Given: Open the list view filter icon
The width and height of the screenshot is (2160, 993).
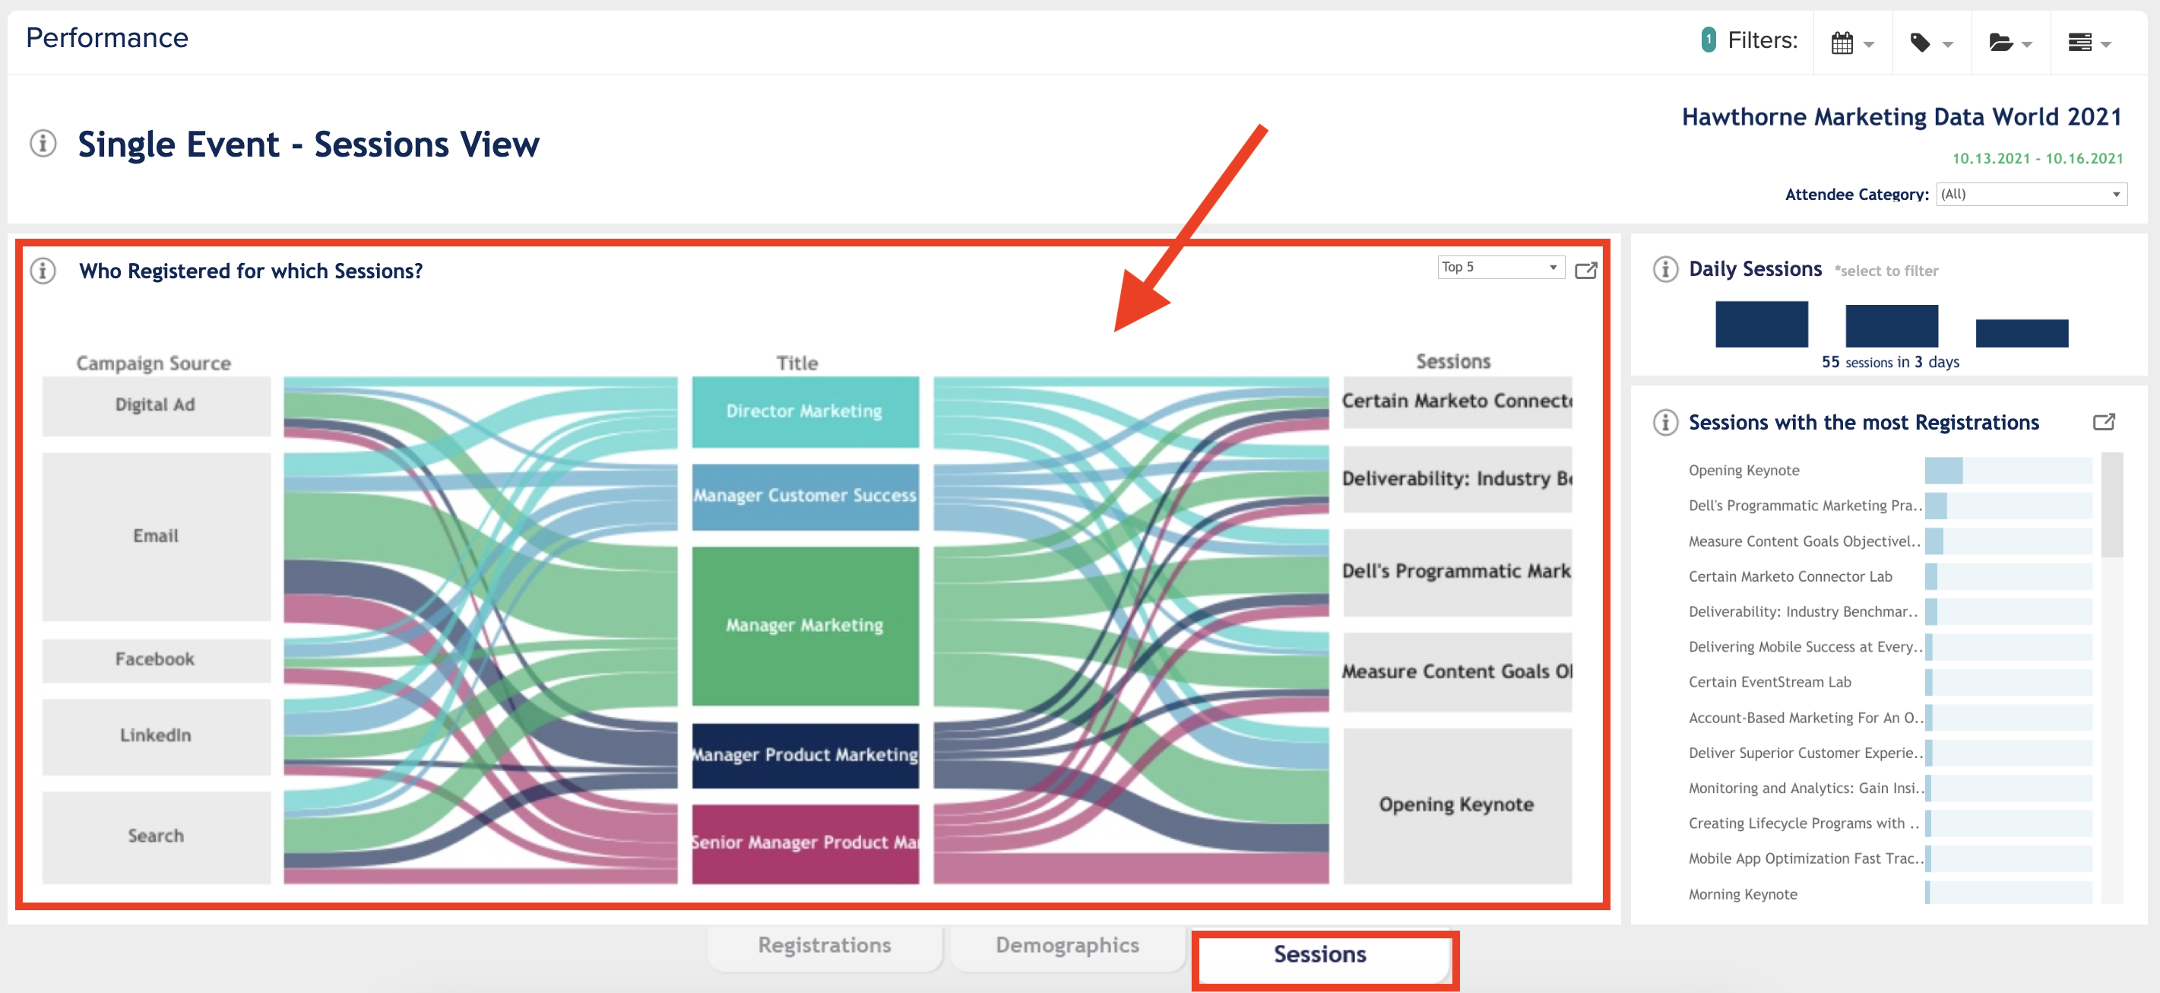Looking at the screenshot, I should pyautogui.click(x=2079, y=43).
